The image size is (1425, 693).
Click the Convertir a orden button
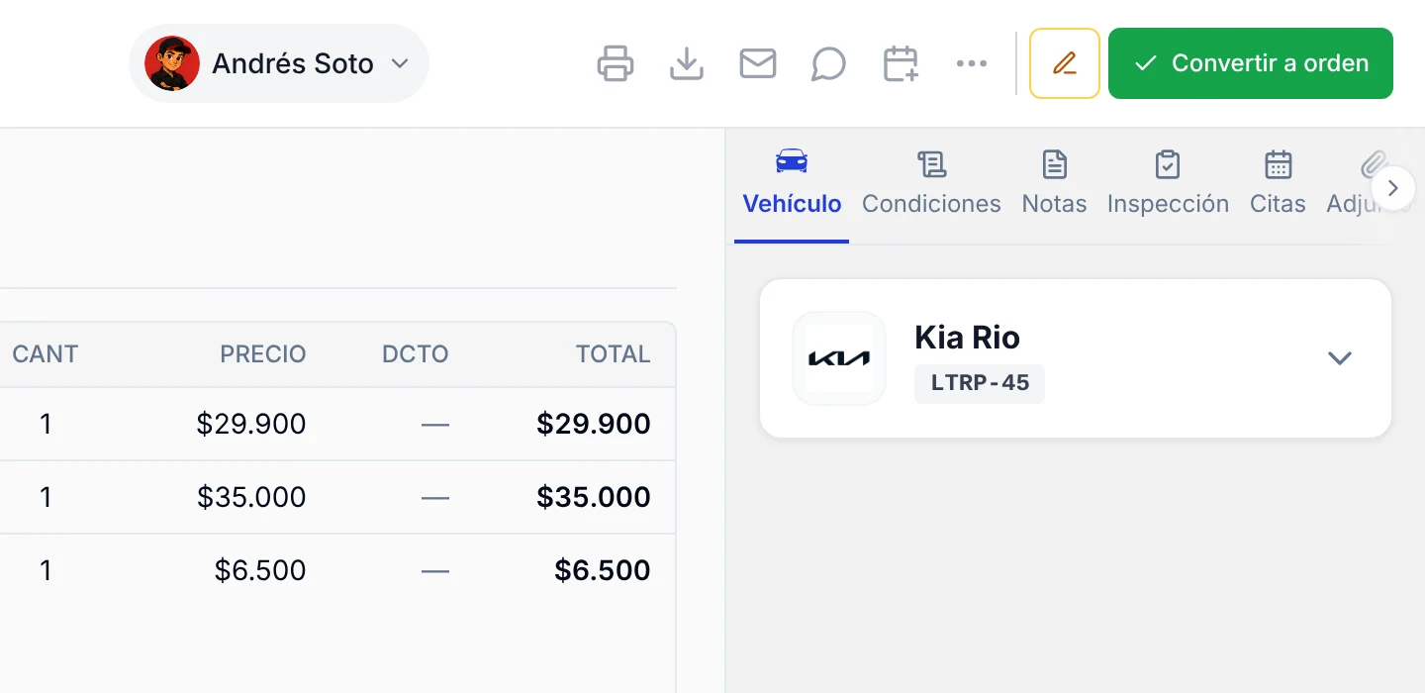1251,63
